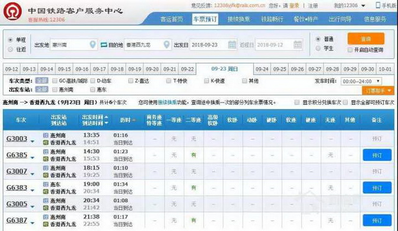This screenshot has width=398, height=231.
Task: Open 餐饮•特产 navigation tab
Action: pos(305,19)
